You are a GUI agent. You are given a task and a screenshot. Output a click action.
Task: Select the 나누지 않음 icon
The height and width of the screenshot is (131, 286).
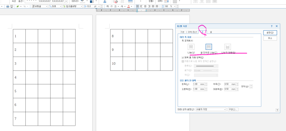point(228,47)
